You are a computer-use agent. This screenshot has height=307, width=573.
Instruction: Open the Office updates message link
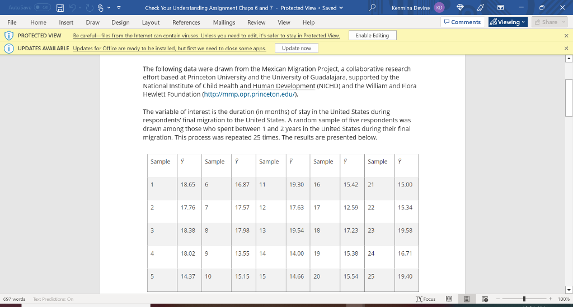170,48
